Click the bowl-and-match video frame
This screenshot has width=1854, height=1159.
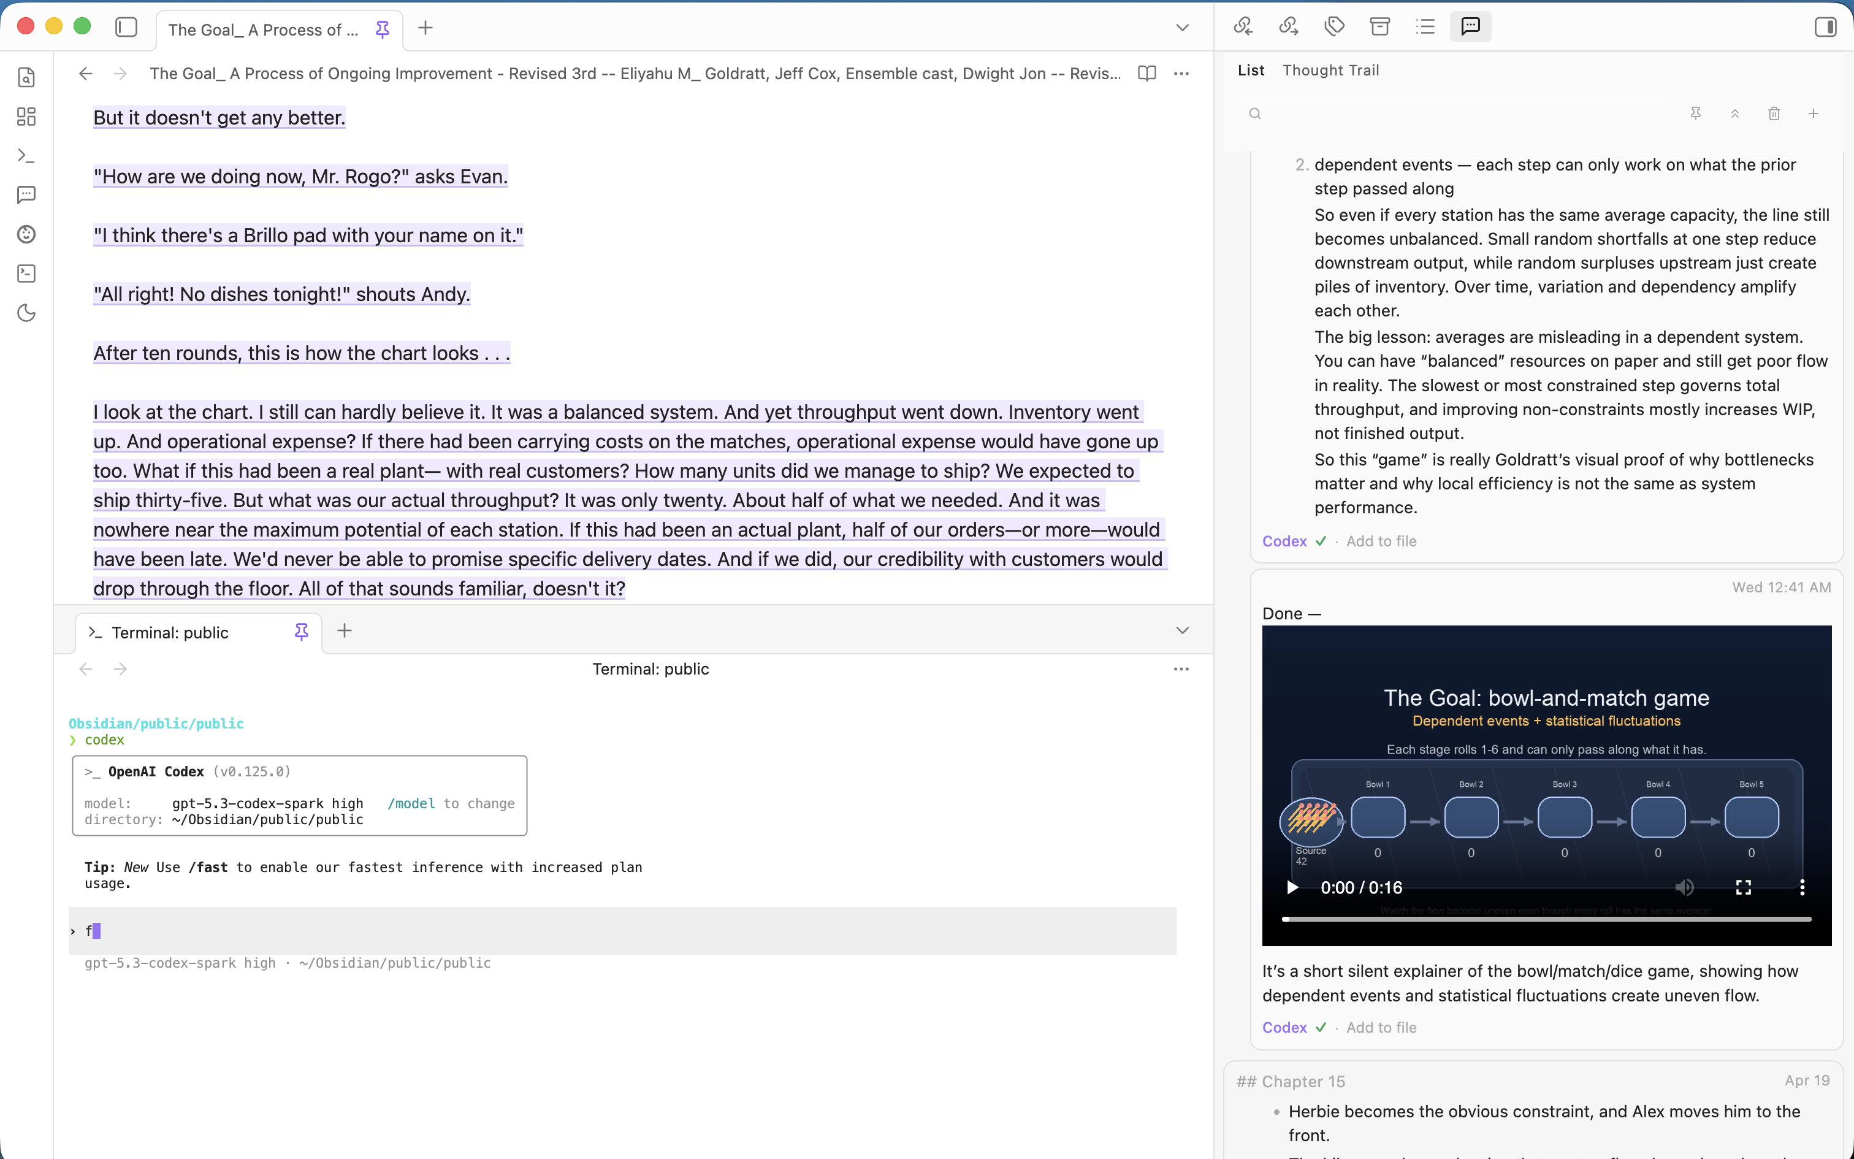point(1547,786)
